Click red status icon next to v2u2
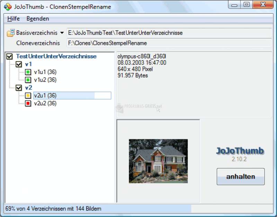277x217 pixels. tap(28, 103)
